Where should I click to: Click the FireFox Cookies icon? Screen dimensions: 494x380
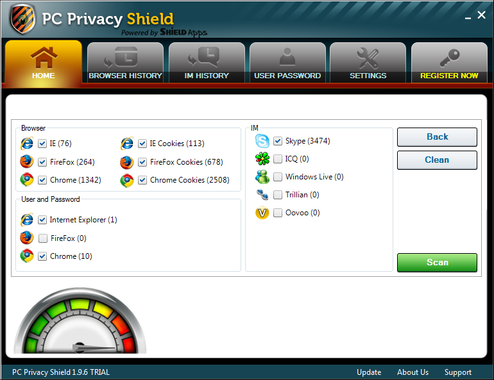(127, 162)
